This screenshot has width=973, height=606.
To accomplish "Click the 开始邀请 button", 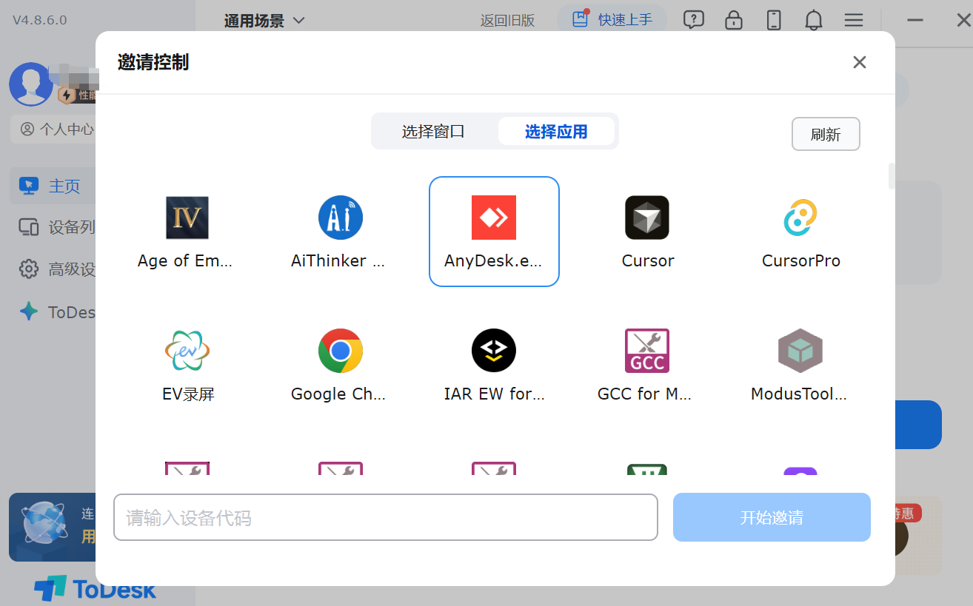I will pos(772,517).
